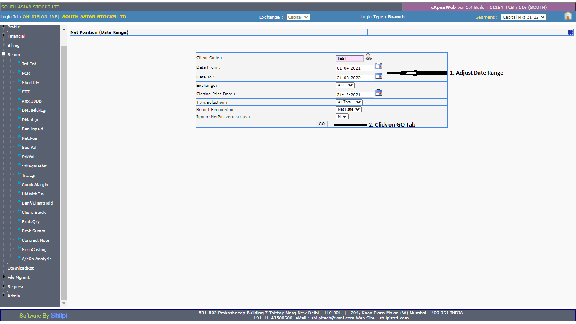Open the Trx.Lgr report menu item
This screenshot has height=324, width=576.
coord(29,175)
